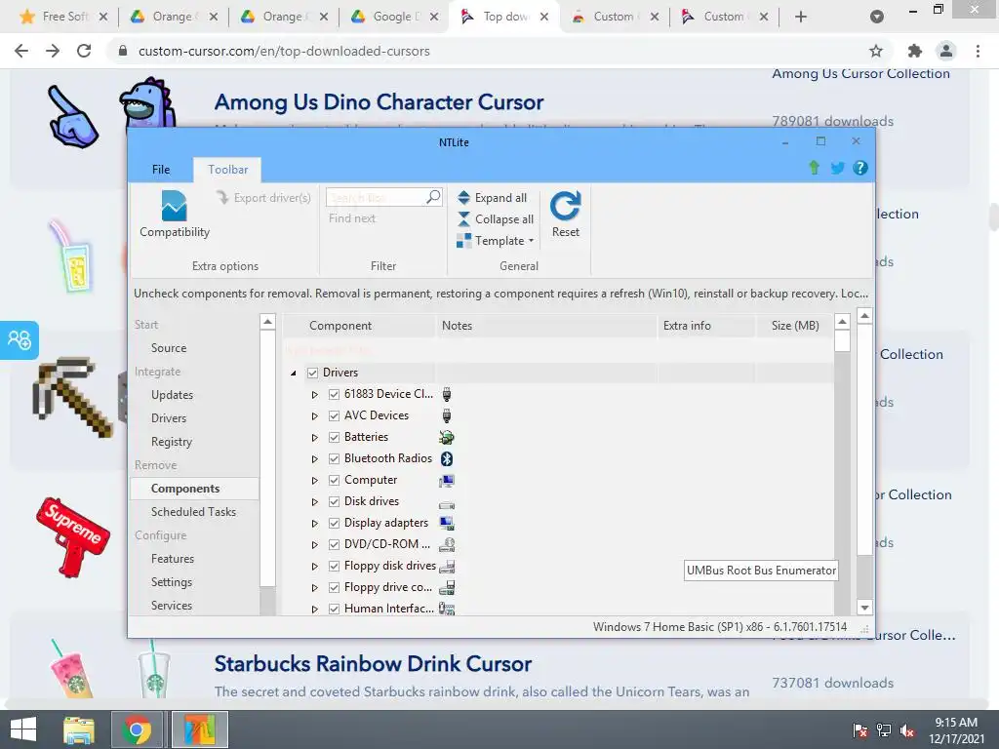This screenshot has width=999, height=749.
Task: Click the component list vertical scrollbar thumb
Action: click(x=842, y=340)
